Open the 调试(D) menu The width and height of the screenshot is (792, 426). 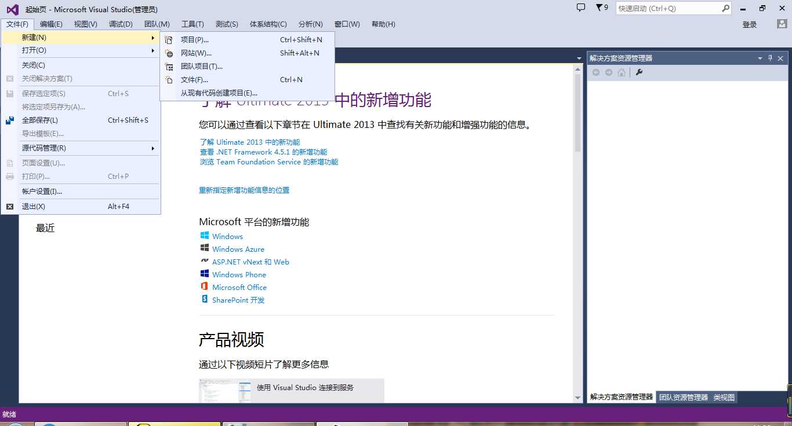coord(121,24)
